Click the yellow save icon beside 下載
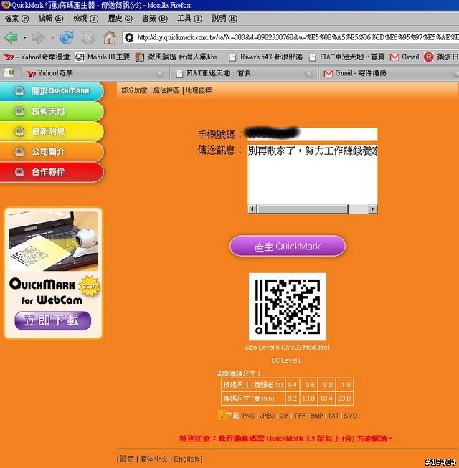This screenshot has height=468, width=459. 221,415
